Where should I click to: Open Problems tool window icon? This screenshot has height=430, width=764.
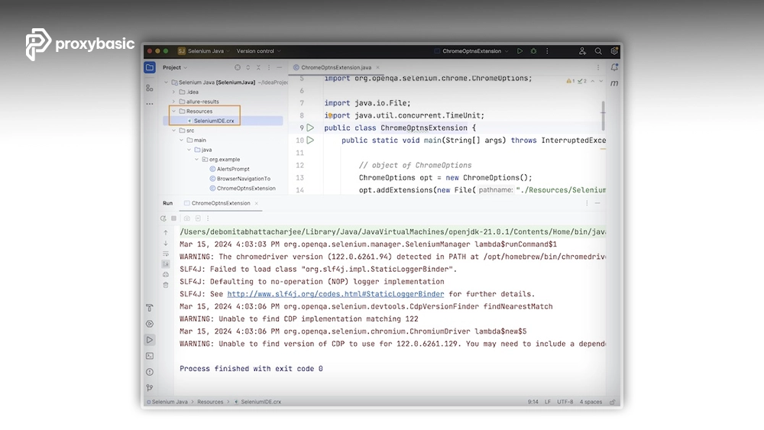click(150, 372)
